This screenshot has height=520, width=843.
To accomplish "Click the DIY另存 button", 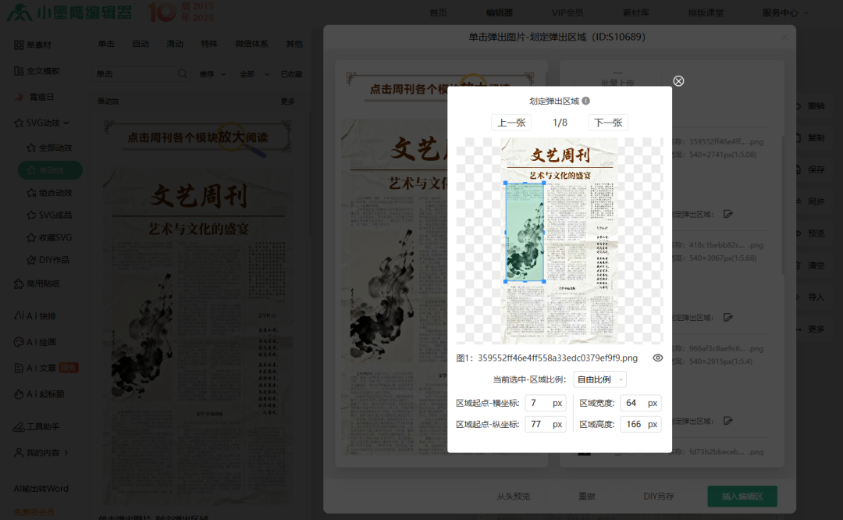I will pos(659,496).
